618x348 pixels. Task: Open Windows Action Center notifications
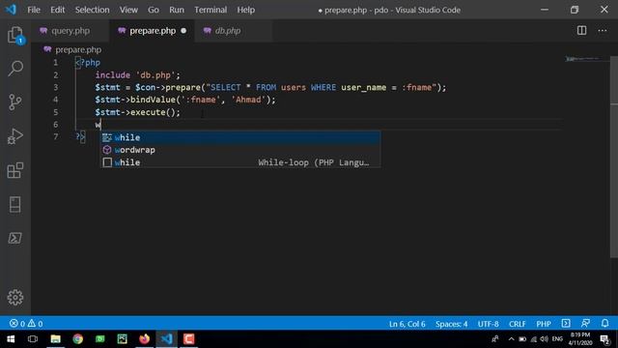click(x=604, y=339)
